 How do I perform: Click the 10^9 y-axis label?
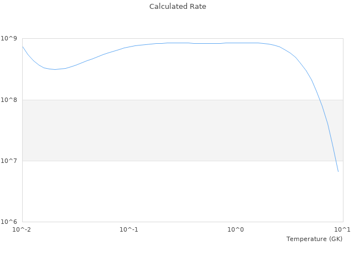[11, 38]
